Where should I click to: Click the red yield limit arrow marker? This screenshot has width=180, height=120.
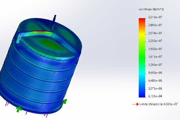pyautogui.click(x=136, y=104)
